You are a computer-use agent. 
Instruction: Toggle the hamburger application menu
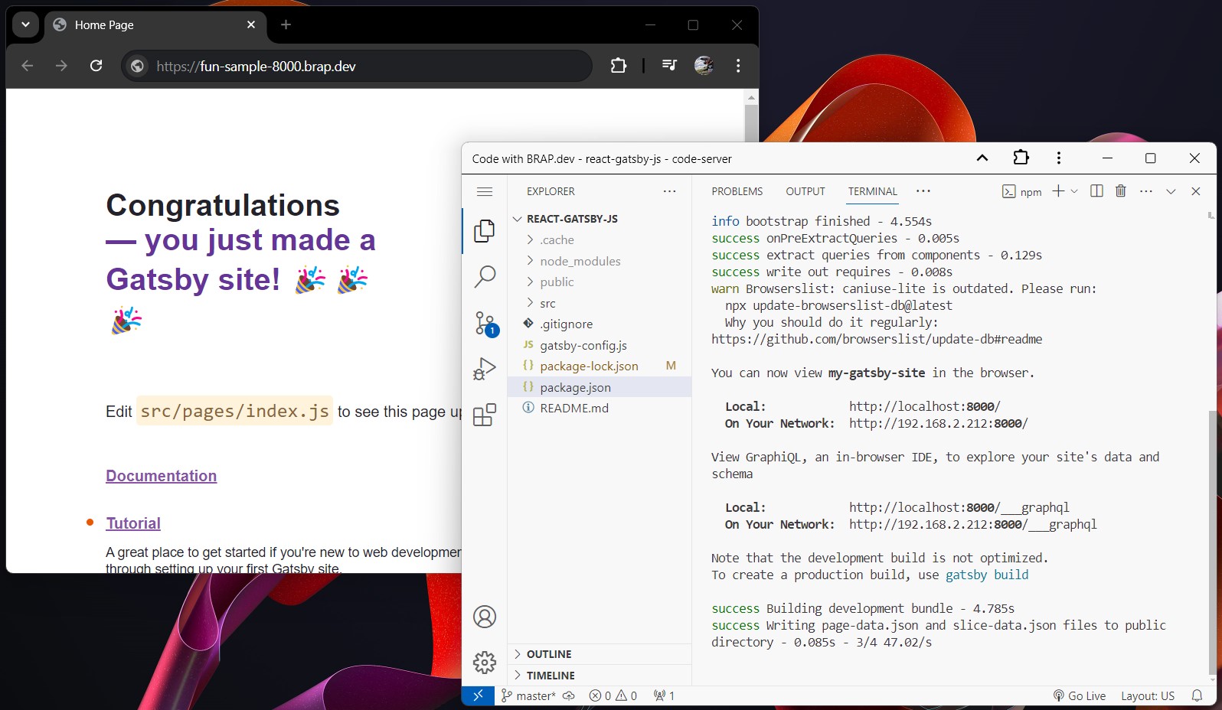click(485, 191)
